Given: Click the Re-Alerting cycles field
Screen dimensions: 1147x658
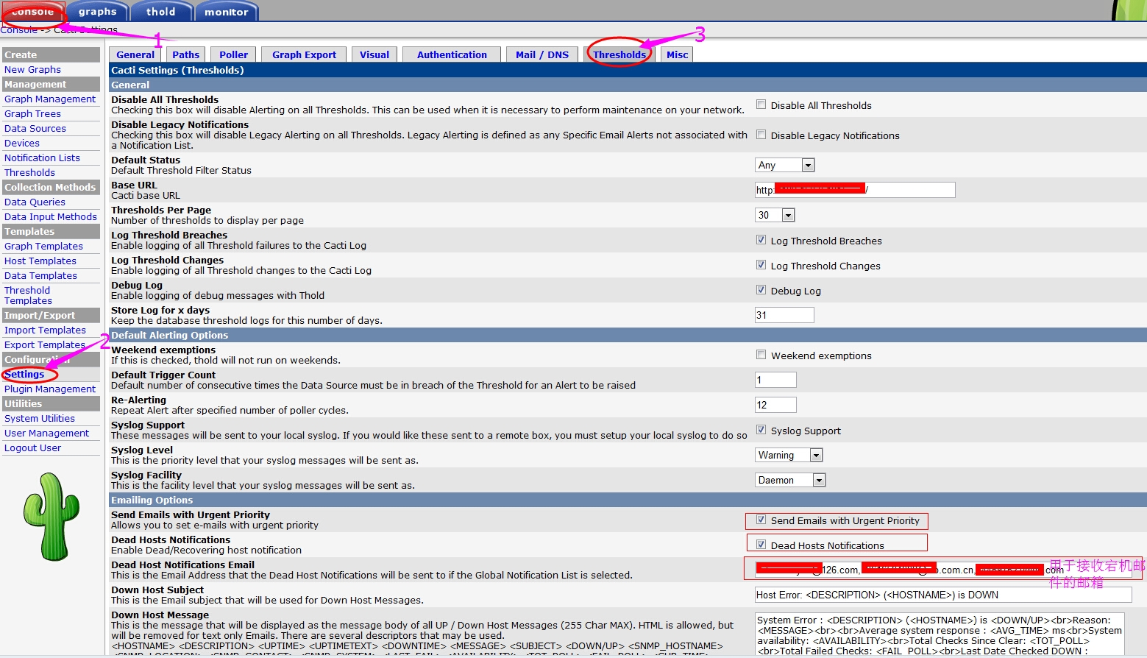Looking at the screenshot, I should pyautogui.click(x=775, y=405).
